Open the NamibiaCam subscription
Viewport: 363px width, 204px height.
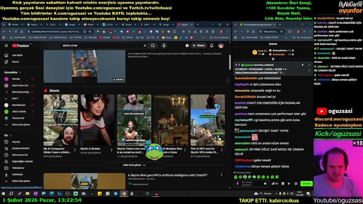click(19, 105)
